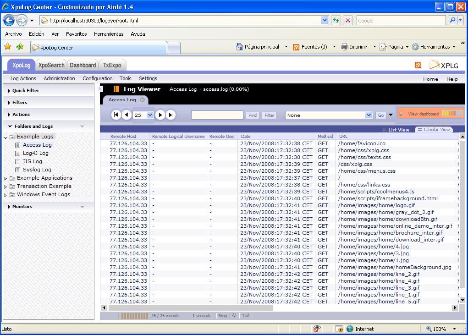Open the XpoLog Settings menu

(148, 78)
